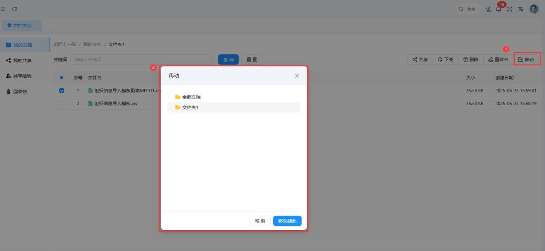Open the notifications bell with the 18 badge
The height and width of the screenshot is (251, 545).
coord(499,9)
